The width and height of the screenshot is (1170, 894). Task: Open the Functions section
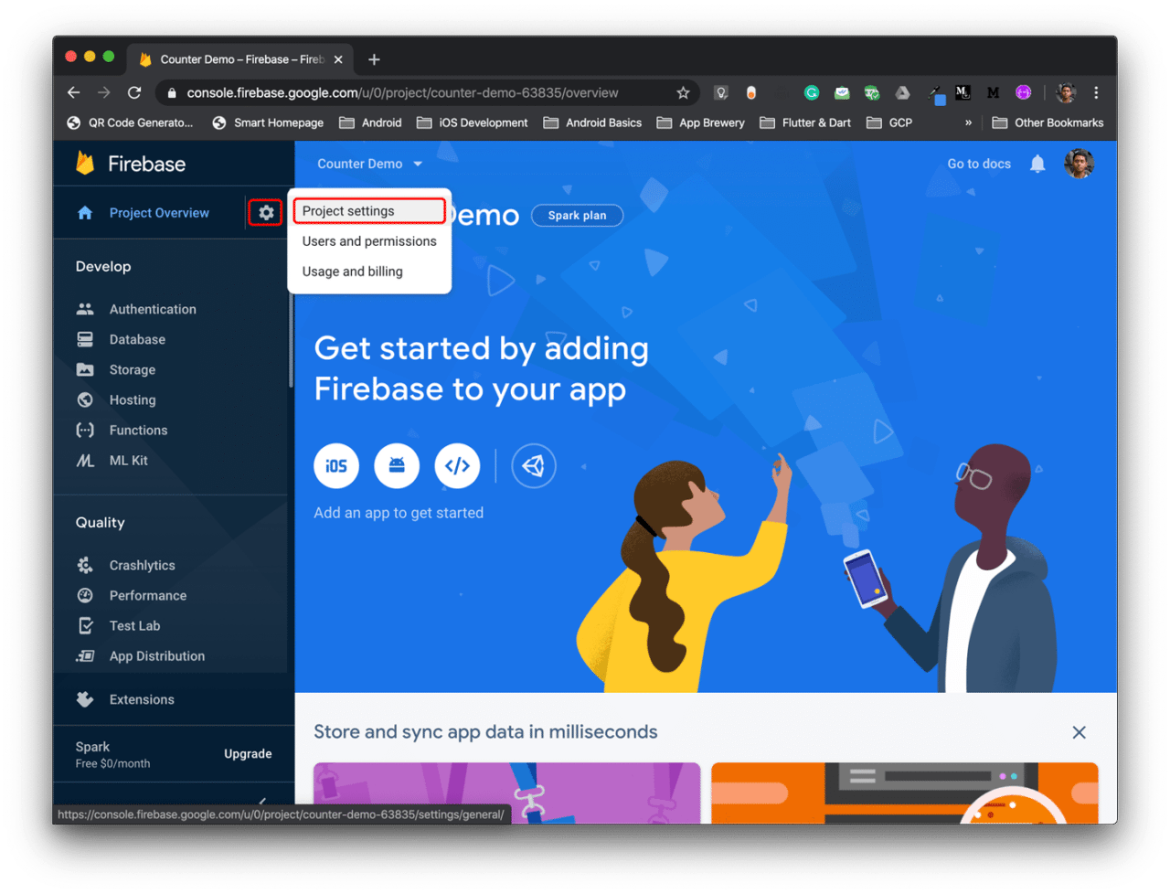click(138, 430)
